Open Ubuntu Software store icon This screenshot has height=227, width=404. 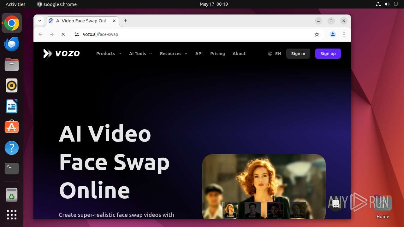click(x=12, y=127)
